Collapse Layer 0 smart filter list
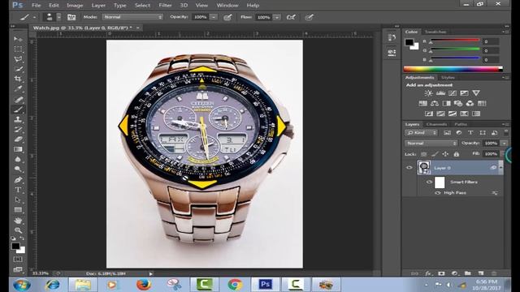Screen dimensions: 520x292 [500, 168]
